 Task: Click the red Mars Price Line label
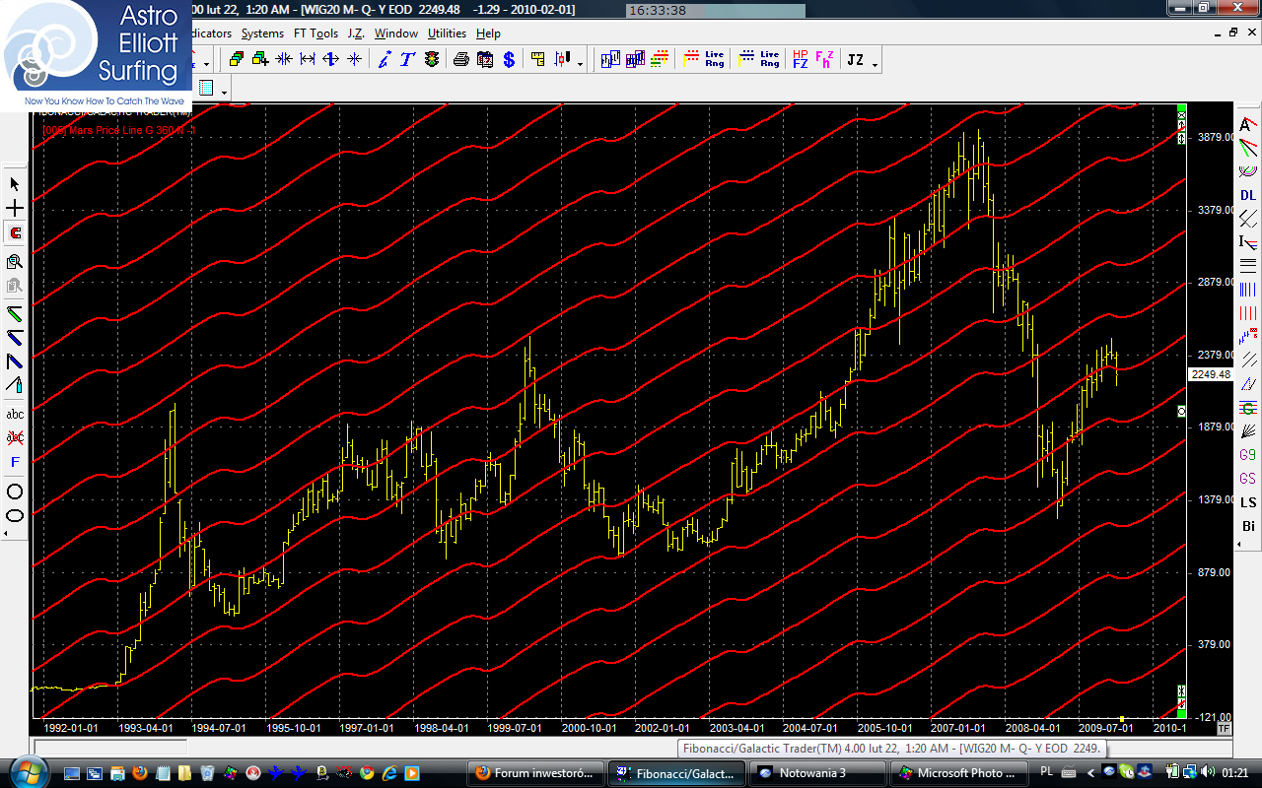click(x=118, y=129)
